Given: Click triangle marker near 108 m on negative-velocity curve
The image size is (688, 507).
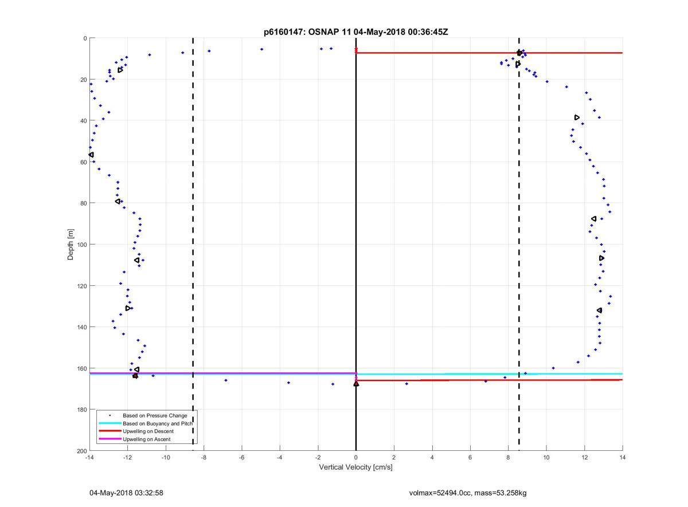Looking at the screenshot, I should coord(137,260).
